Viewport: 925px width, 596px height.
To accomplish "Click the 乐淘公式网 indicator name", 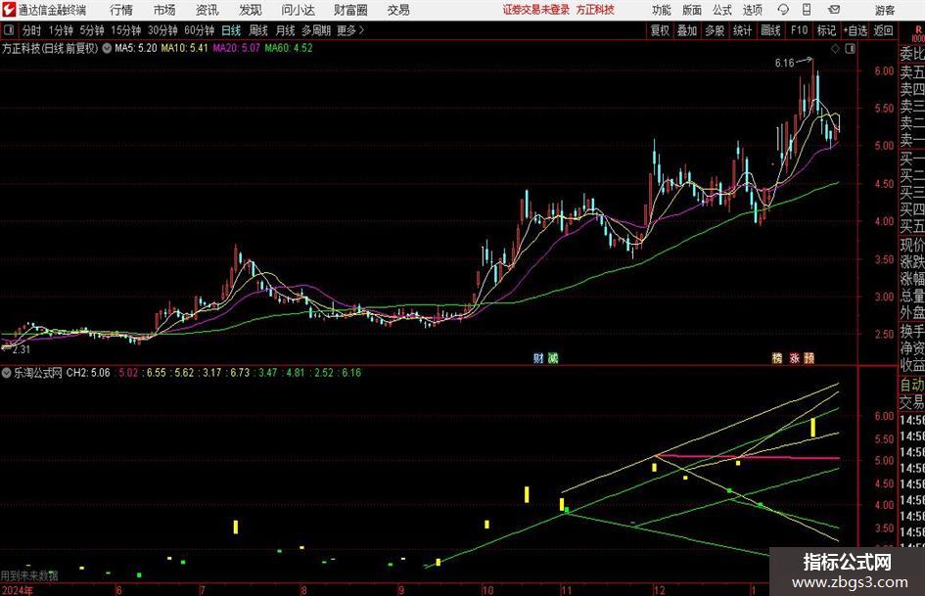I will (38, 373).
